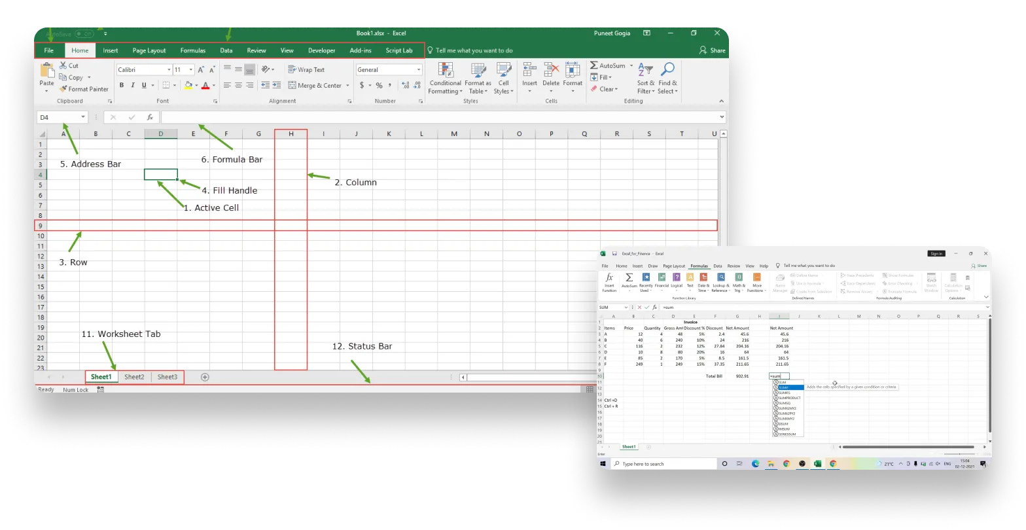This screenshot has width=1026, height=530.
Task: Click the Decrease Indent icon
Action: [265, 85]
